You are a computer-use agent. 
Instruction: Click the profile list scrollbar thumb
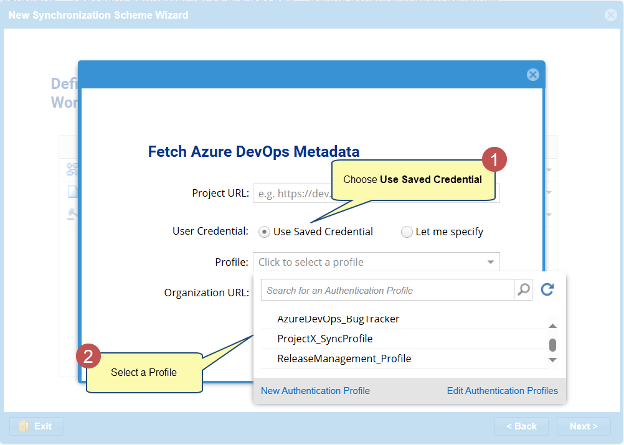coord(552,345)
